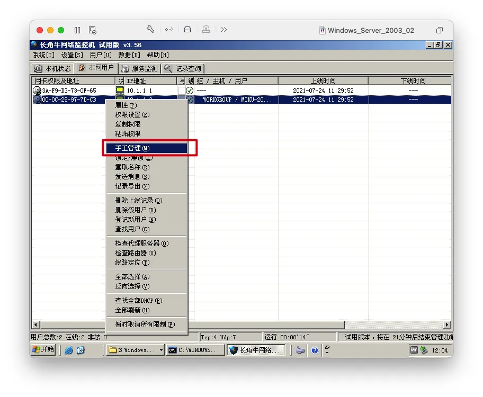Click the pause VM icon in title bar
The height and width of the screenshot is (397, 483).
point(77,30)
